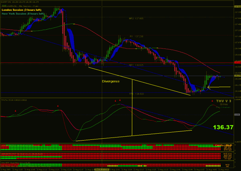241x171 pixels.
Task: Click the London Session hours-left label
Action: click(22, 10)
